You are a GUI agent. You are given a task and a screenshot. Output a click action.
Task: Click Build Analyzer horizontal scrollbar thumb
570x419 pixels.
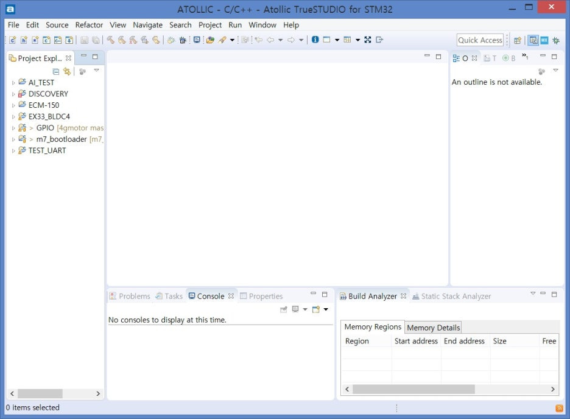point(413,389)
